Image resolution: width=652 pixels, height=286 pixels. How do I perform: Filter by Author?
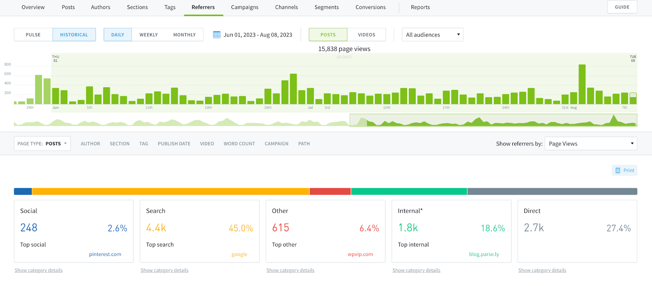[x=90, y=143]
